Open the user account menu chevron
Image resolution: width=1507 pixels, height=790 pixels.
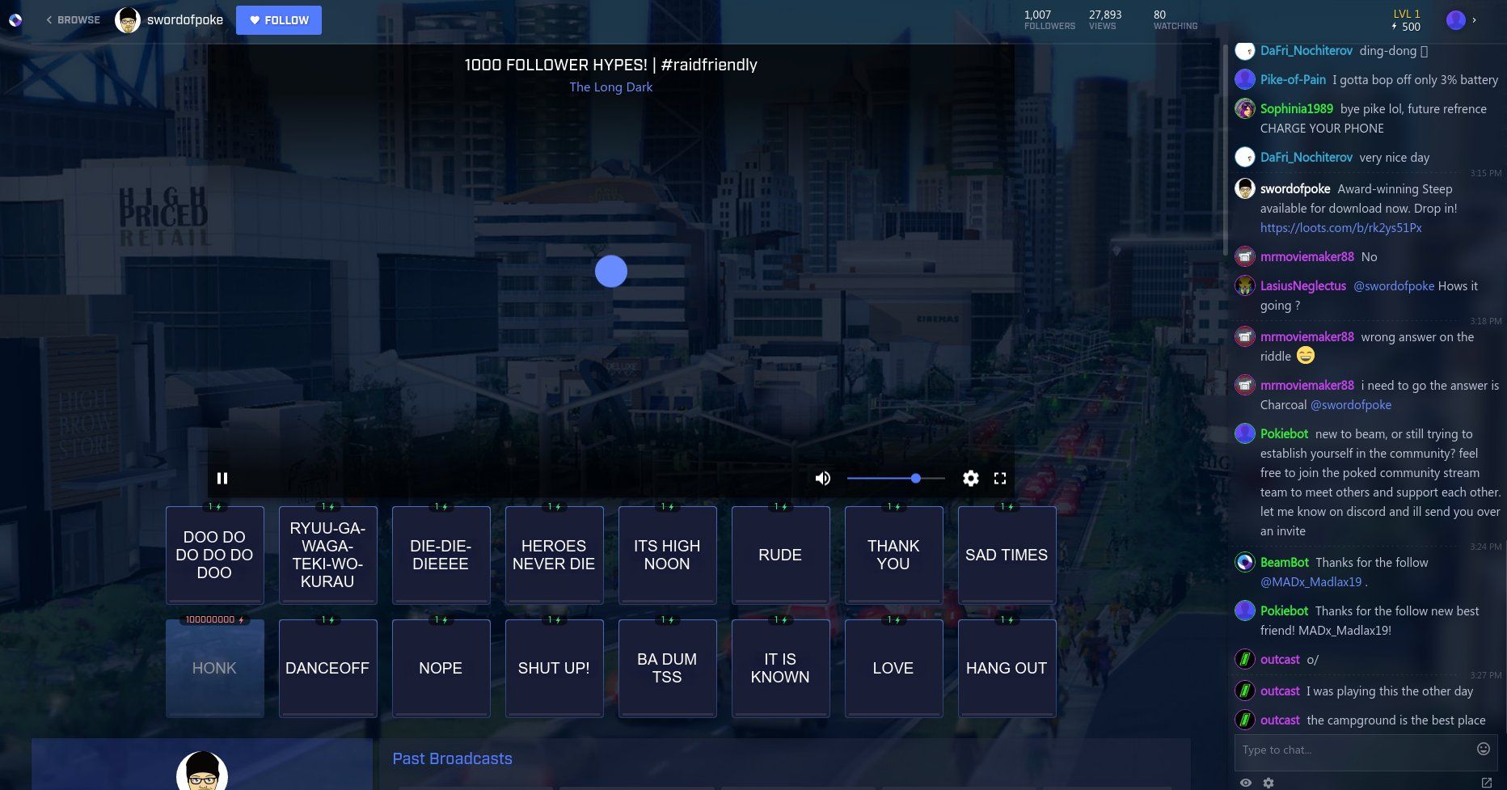pos(1474,20)
